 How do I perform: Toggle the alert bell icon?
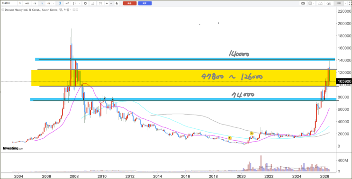117,3
